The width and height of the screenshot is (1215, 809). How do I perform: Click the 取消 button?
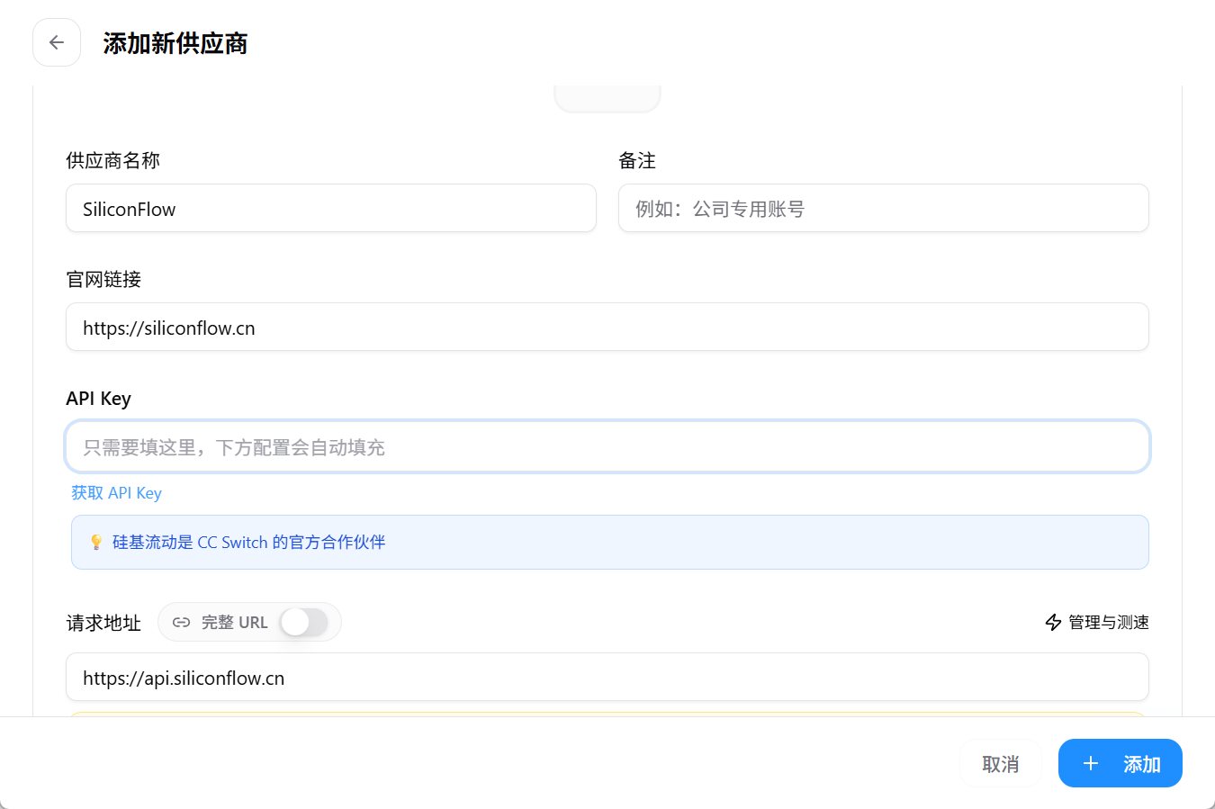pos(1001,763)
